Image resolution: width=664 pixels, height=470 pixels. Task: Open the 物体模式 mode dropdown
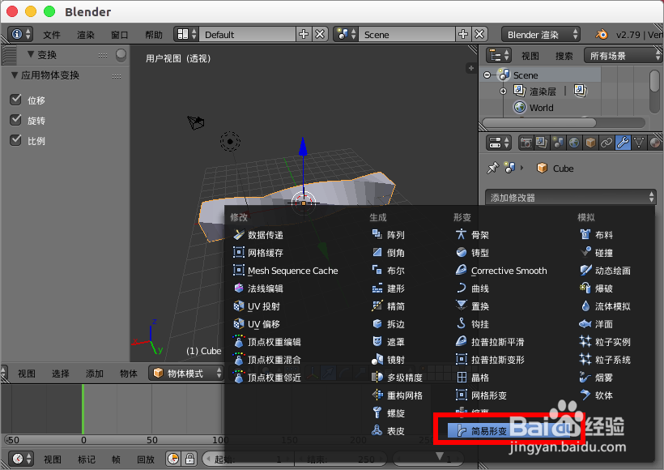pos(186,373)
